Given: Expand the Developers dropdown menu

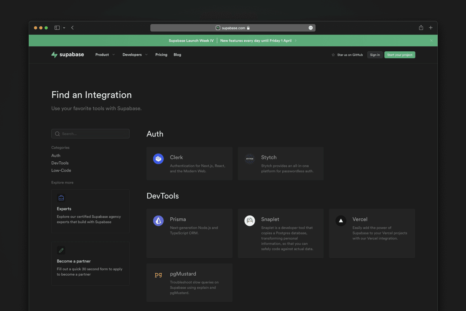Looking at the screenshot, I should (x=135, y=55).
